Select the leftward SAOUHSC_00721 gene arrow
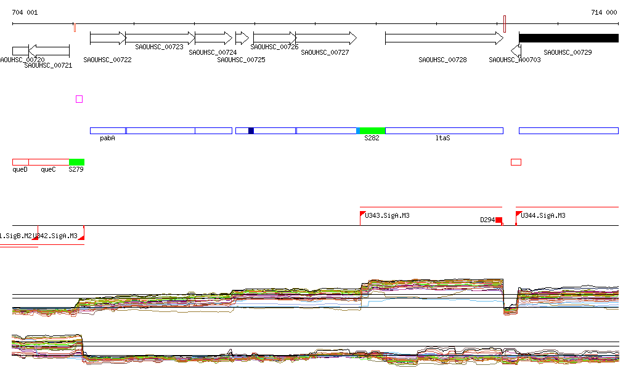 tap(49, 50)
